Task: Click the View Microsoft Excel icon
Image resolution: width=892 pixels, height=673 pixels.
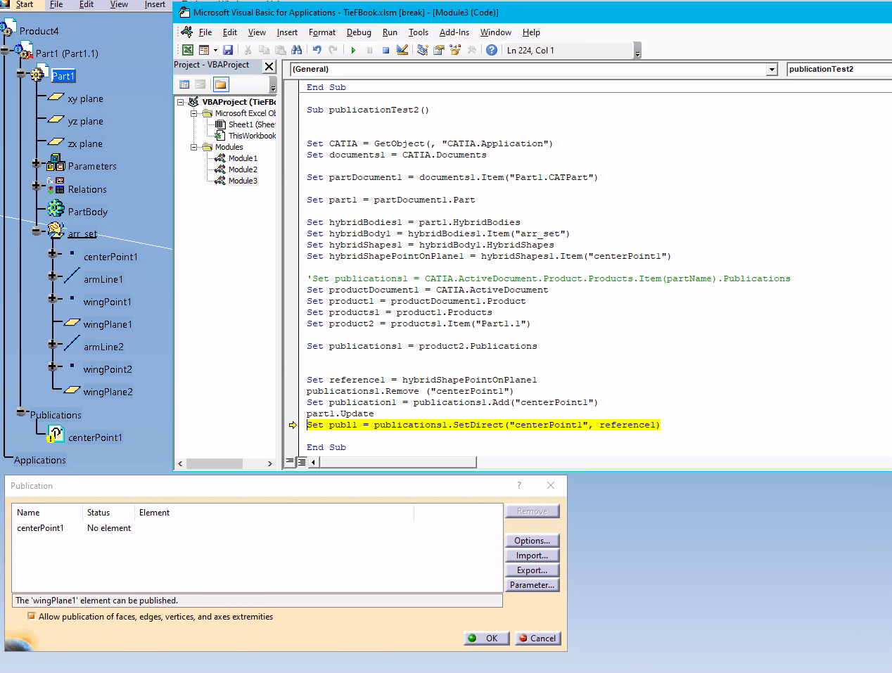Action: tap(186, 49)
